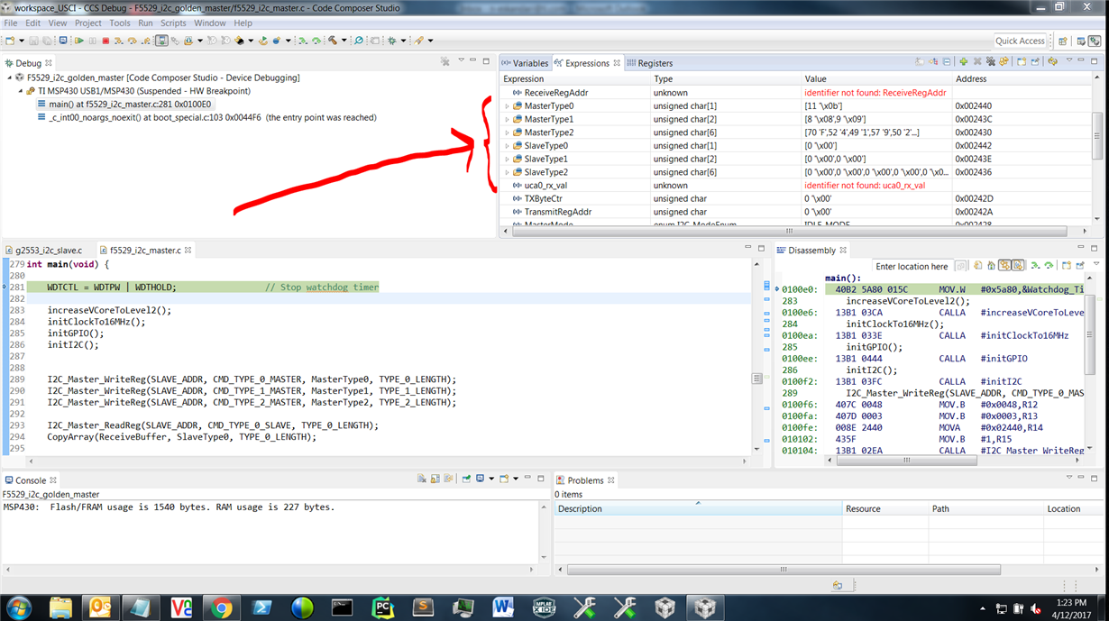1109x621 pixels.
Task: Open the Expressions view menu triangle
Action: [1069, 60]
